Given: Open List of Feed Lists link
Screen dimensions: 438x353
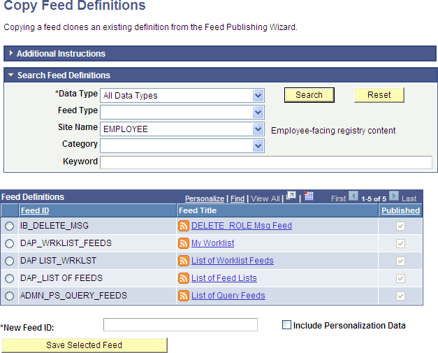Looking at the screenshot, I should (224, 278).
